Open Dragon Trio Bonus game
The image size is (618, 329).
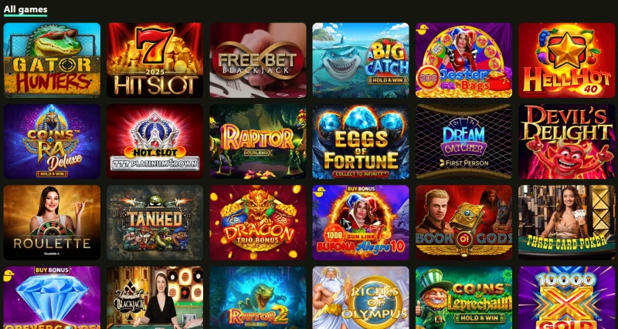click(258, 223)
